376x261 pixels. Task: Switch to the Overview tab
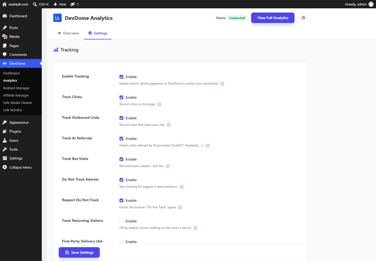tap(68, 33)
